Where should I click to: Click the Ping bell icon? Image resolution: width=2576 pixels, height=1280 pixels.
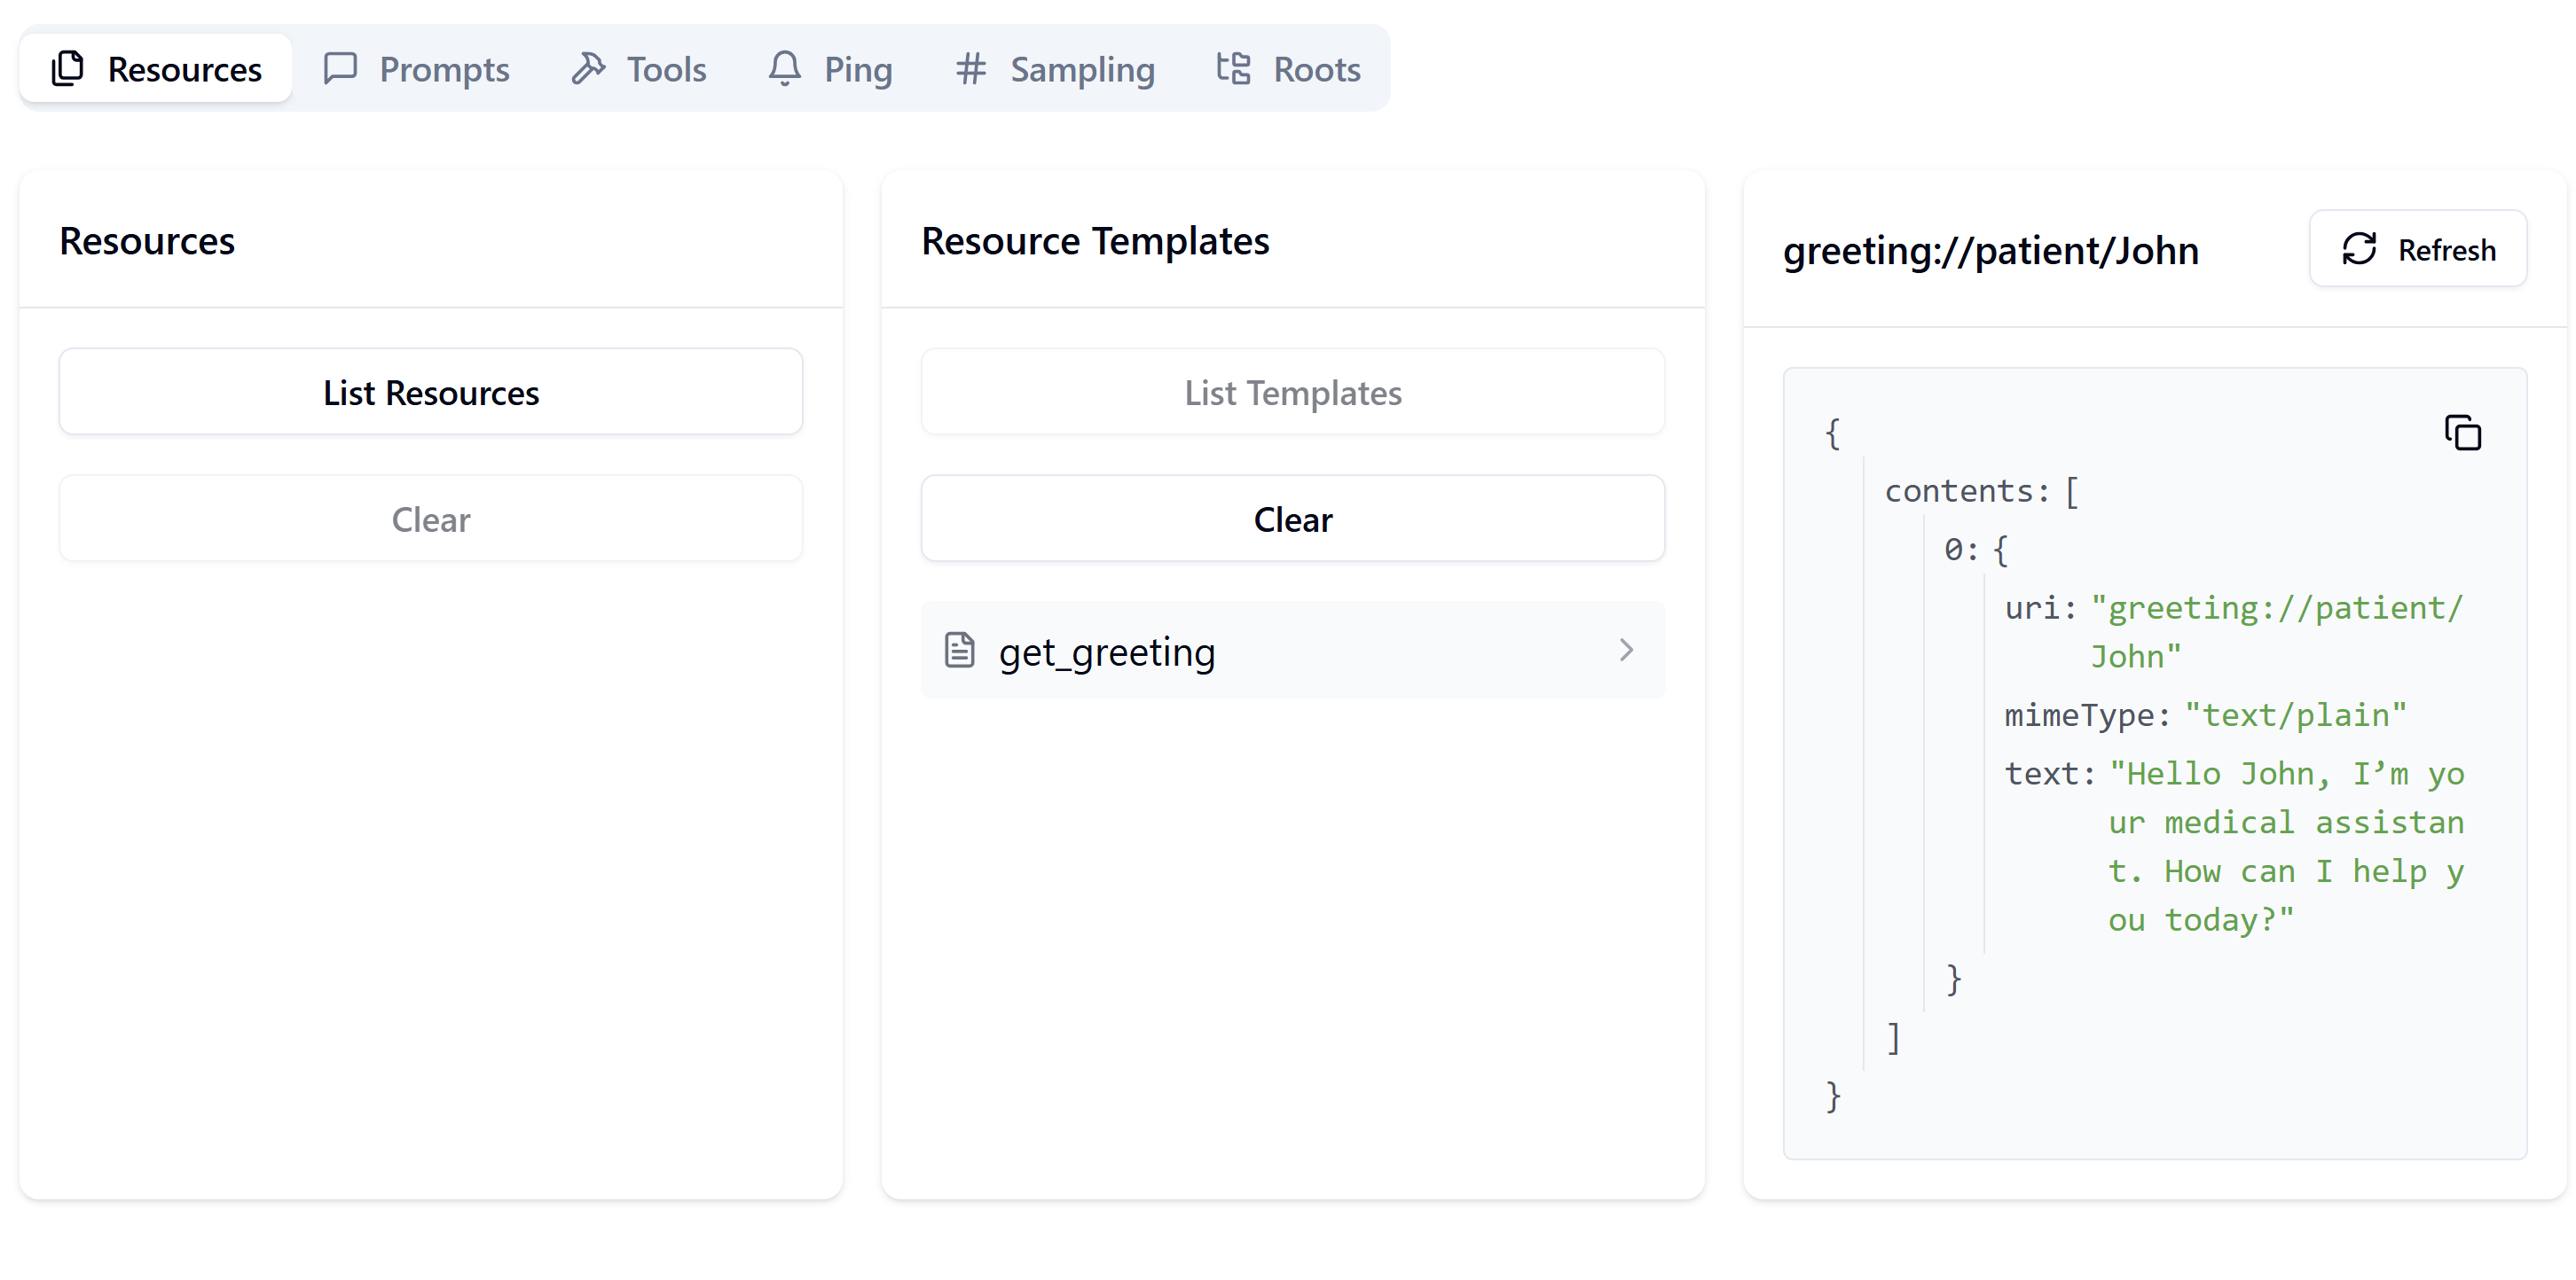[784, 69]
